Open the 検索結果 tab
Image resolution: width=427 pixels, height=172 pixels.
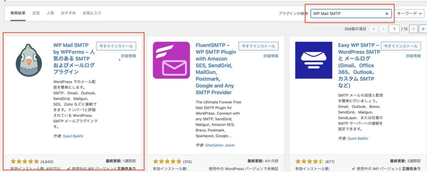[x=18, y=13]
